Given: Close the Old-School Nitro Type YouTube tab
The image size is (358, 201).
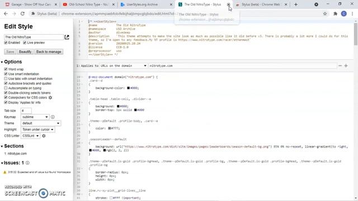Looking at the screenshot, I should 114,4.
